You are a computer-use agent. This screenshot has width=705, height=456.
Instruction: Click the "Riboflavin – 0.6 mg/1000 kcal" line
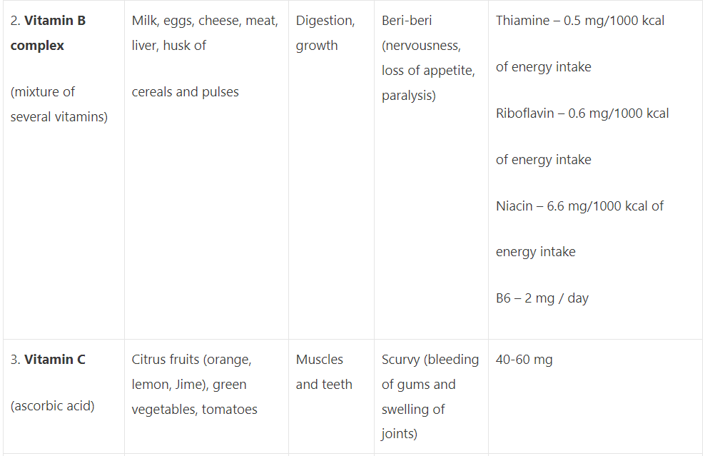[x=582, y=113]
